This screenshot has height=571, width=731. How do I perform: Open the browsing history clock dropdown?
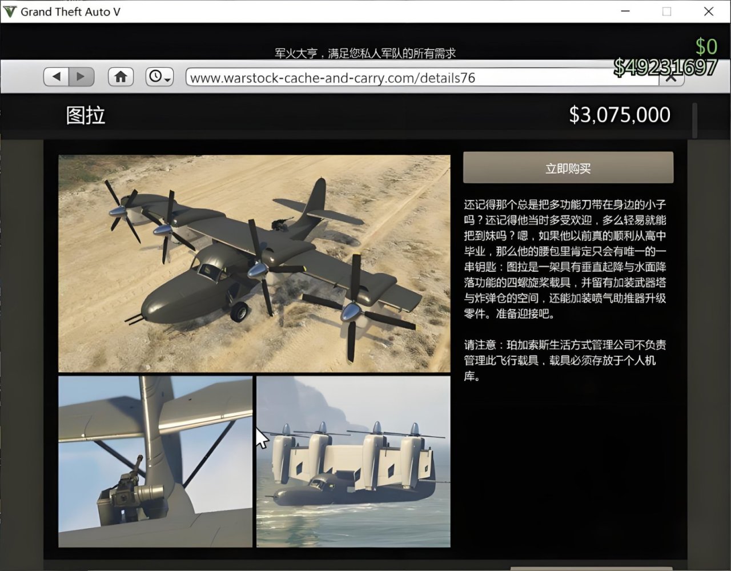pos(159,77)
